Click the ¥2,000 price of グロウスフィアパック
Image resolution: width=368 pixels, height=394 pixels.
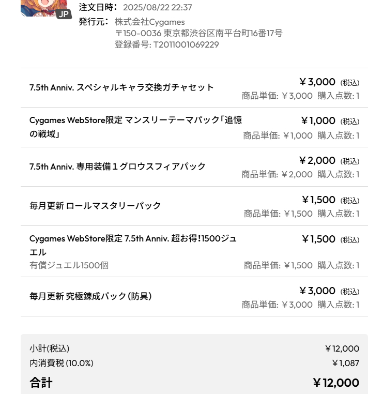[x=317, y=160]
